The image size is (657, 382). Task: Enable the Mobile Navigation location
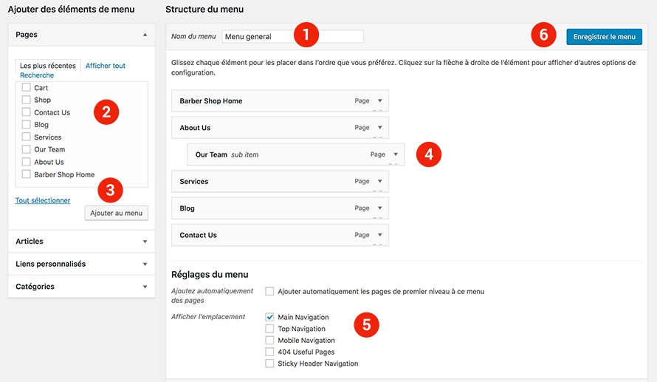click(269, 340)
